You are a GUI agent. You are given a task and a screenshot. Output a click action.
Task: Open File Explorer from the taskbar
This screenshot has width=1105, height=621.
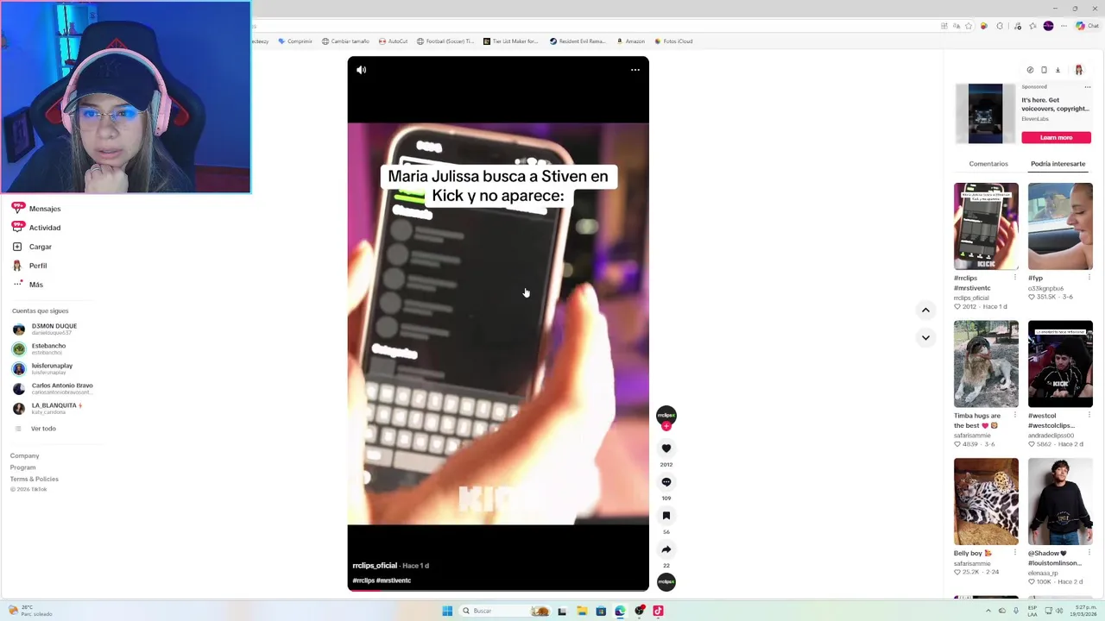[x=582, y=611]
